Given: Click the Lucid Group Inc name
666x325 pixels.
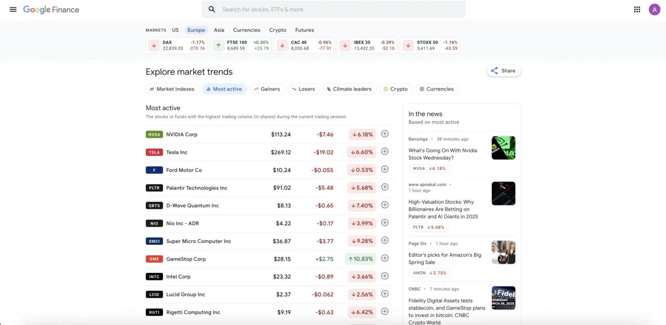Looking at the screenshot, I should point(186,294).
